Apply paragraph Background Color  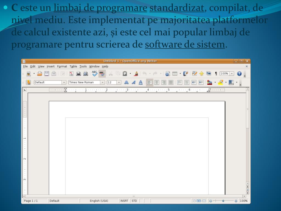pyautogui.click(x=231, y=82)
